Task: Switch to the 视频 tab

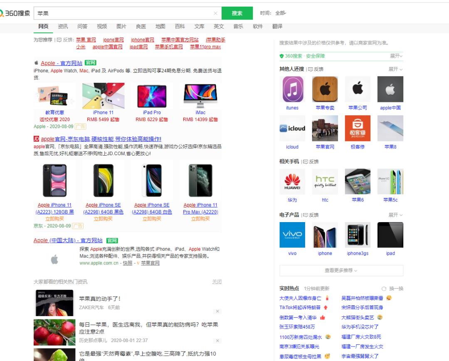Action: [x=102, y=26]
